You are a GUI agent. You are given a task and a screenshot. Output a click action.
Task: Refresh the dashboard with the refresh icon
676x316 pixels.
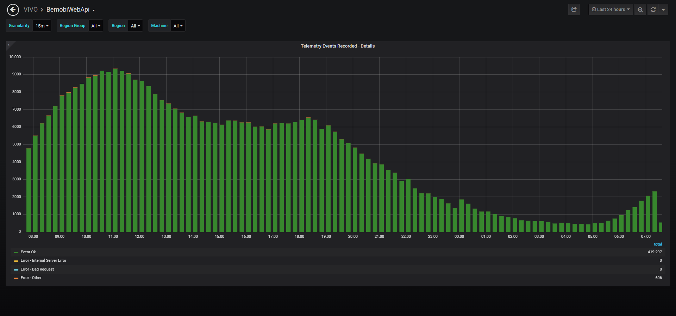click(x=653, y=10)
